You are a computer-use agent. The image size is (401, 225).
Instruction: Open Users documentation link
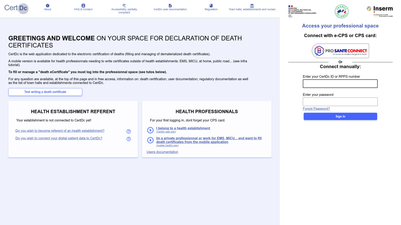pyautogui.click(x=162, y=152)
